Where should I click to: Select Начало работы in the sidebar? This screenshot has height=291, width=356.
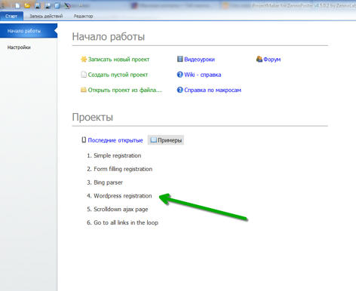(x=29, y=31)
